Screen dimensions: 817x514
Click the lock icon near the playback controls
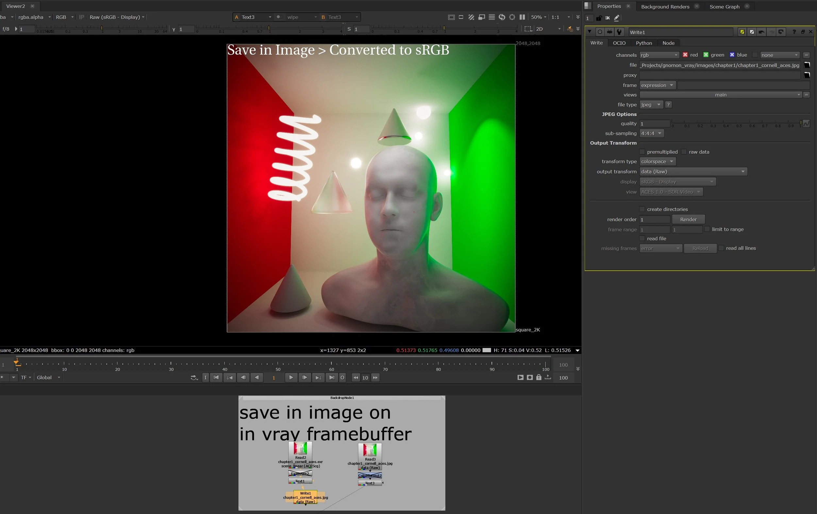click(x=539, y=377)
